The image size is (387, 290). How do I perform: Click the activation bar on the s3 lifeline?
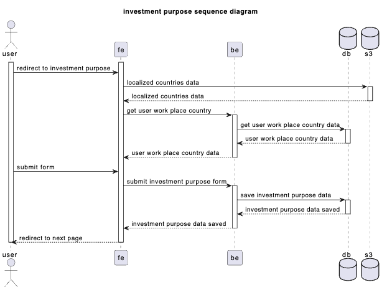click(370, 93)
